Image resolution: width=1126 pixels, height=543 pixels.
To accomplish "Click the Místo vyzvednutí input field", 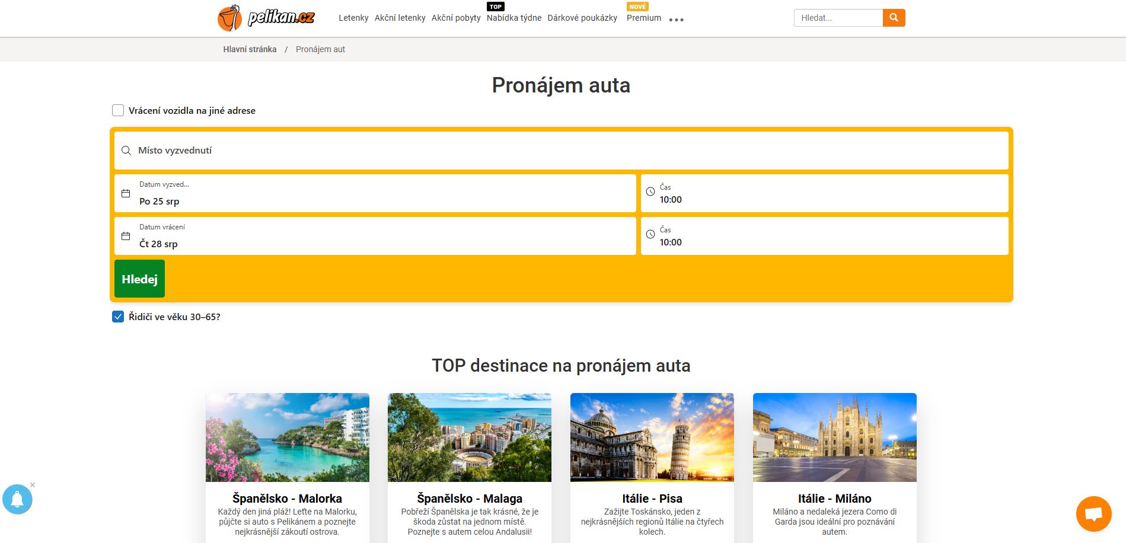I will [561, 151].
